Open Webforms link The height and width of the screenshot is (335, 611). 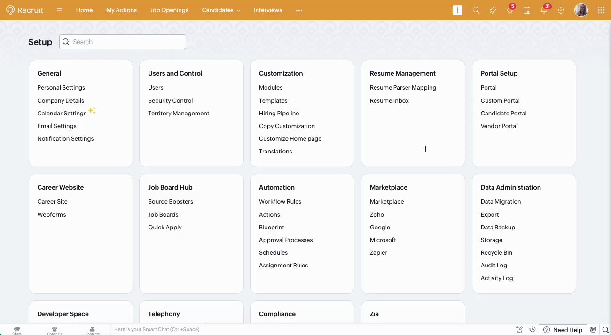click(x=52, y=215)
